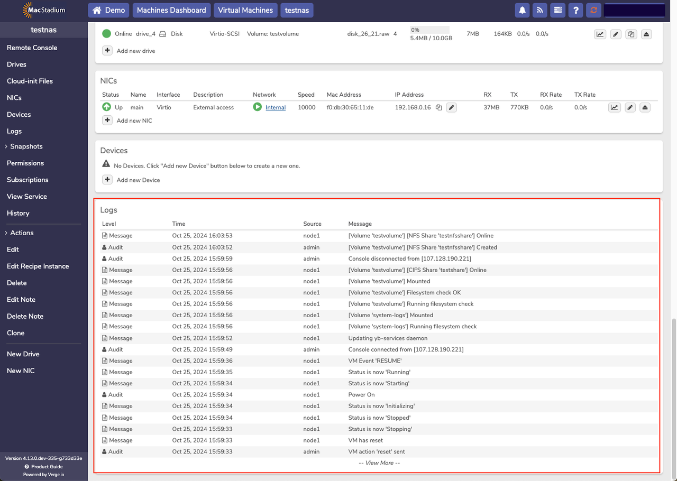Screen dimensions: 677x481
Task: Go to the Demo home breadcrumb
Action: pyautogui.click(x=109, y=10)
